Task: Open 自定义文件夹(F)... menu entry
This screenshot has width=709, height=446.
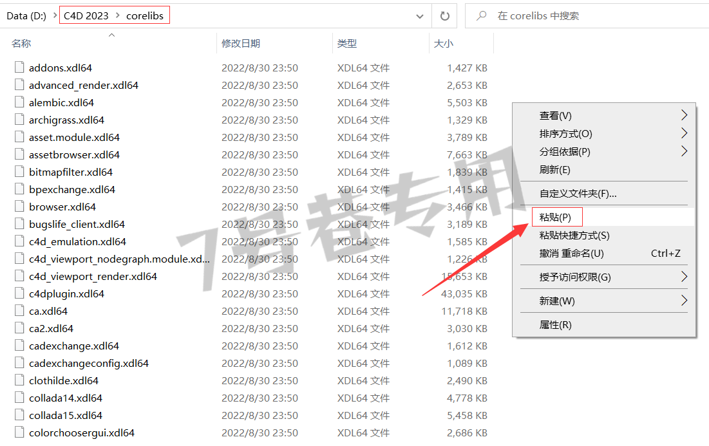Action: [x=578, y=194]
